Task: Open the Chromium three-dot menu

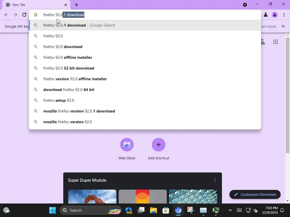Action: (284, 15)
